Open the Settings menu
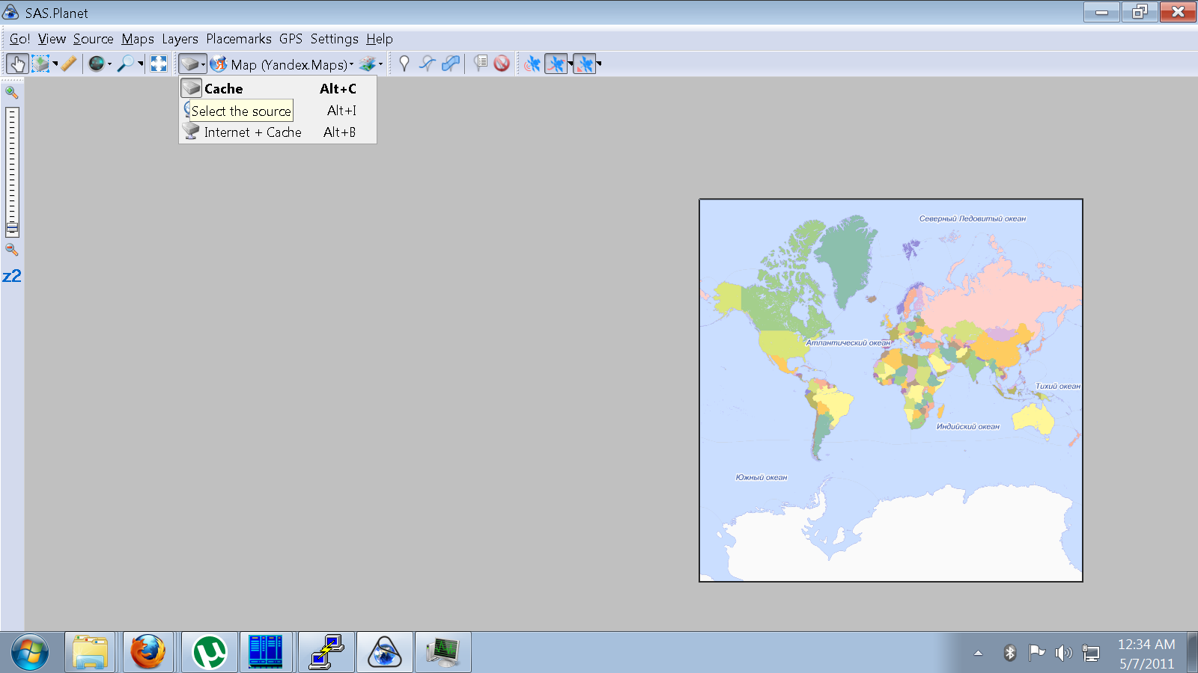 334,39
